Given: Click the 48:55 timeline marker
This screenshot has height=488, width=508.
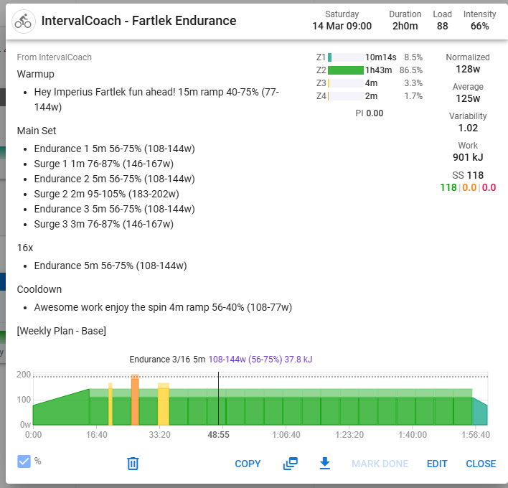Looking at the screenshot, I should tap(218, 435).
